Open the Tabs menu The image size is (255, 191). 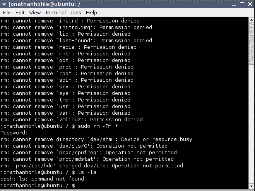[75, 12]
